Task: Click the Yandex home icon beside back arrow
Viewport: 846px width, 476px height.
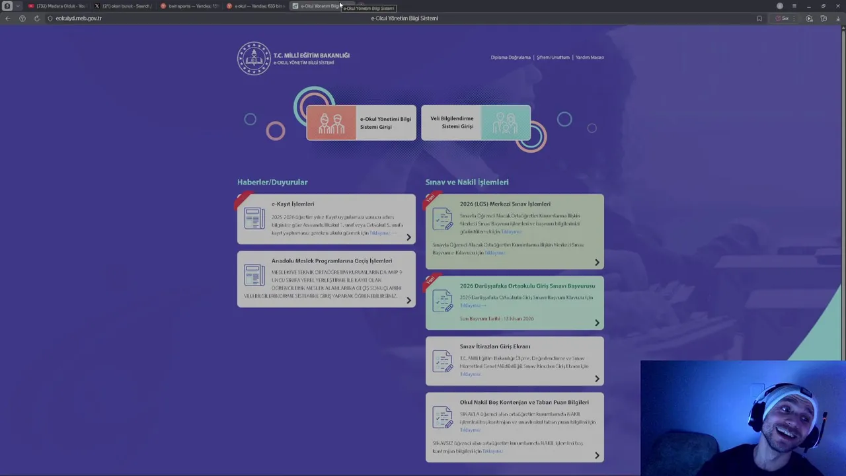Action: point(22,19)
